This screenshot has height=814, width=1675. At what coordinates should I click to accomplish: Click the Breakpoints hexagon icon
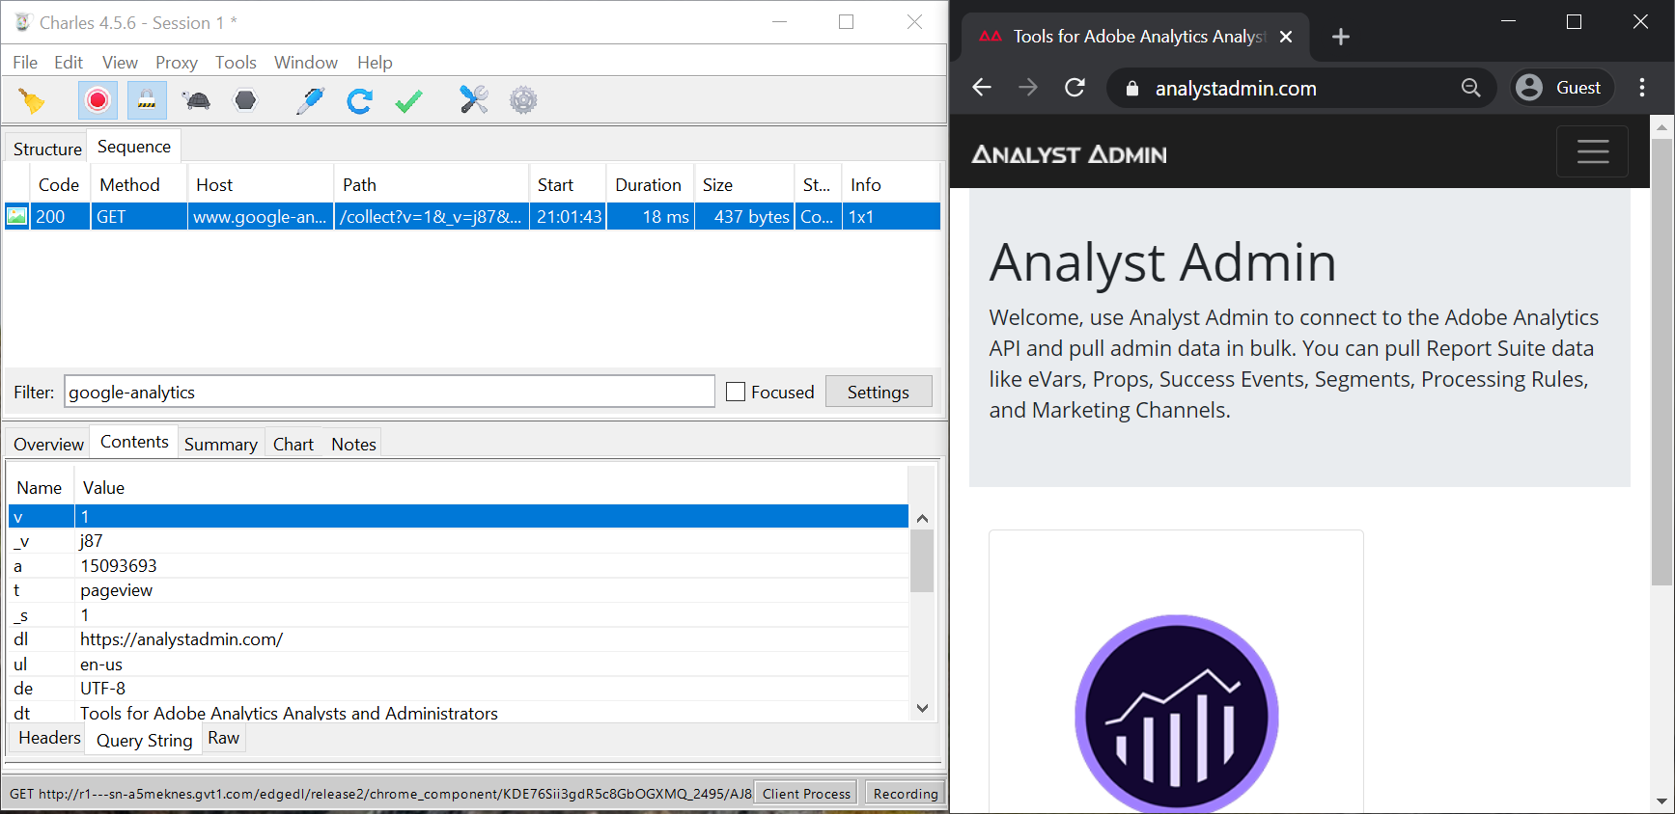[246, 100]
